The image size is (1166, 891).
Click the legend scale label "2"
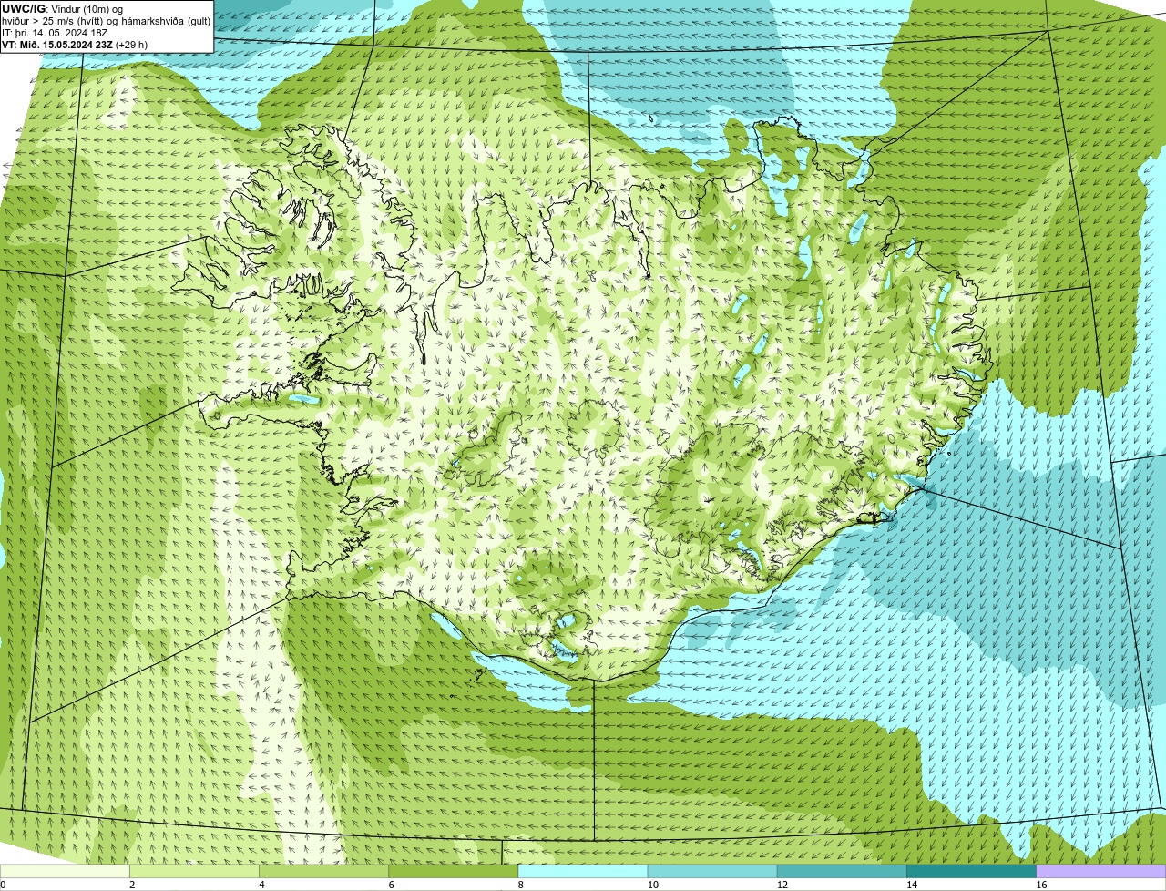click(x=132, y=885)
